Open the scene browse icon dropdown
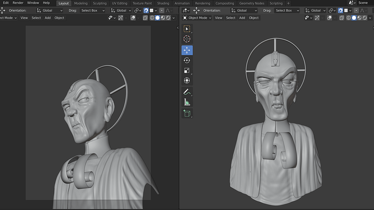The image size is (374, 210). tap(352, 3)
